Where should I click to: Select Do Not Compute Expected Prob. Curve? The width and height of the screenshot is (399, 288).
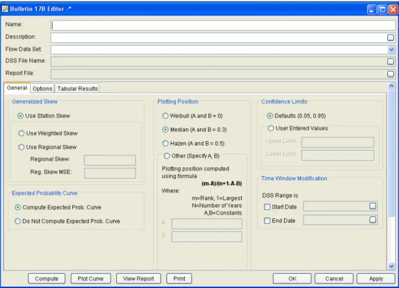click(67, 221)
